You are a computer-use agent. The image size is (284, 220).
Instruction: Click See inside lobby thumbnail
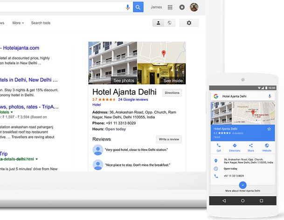161,74
